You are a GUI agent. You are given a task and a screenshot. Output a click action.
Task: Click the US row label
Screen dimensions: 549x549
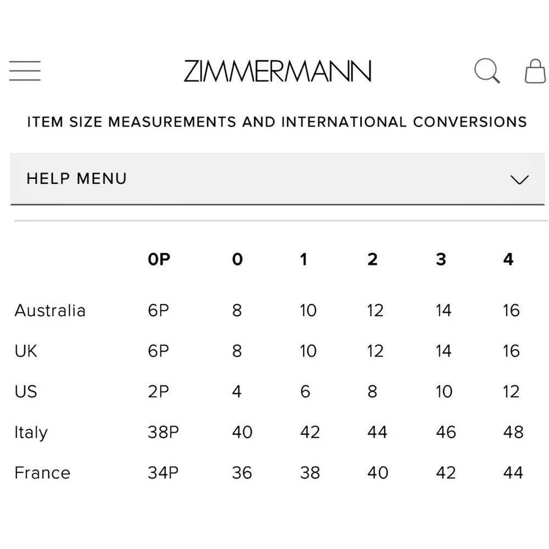click(x=26, y=391)
